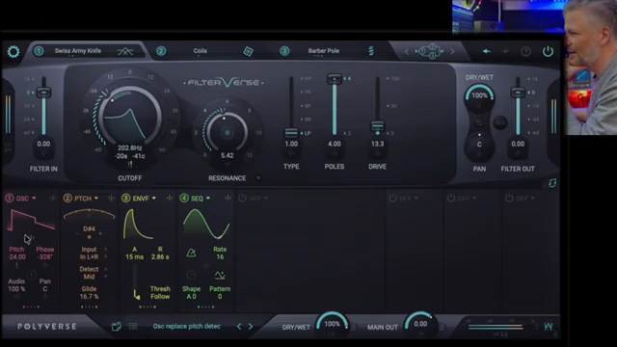617x347 pixels.
Task: Click the redo arrow icon
Action: (505, 51)
